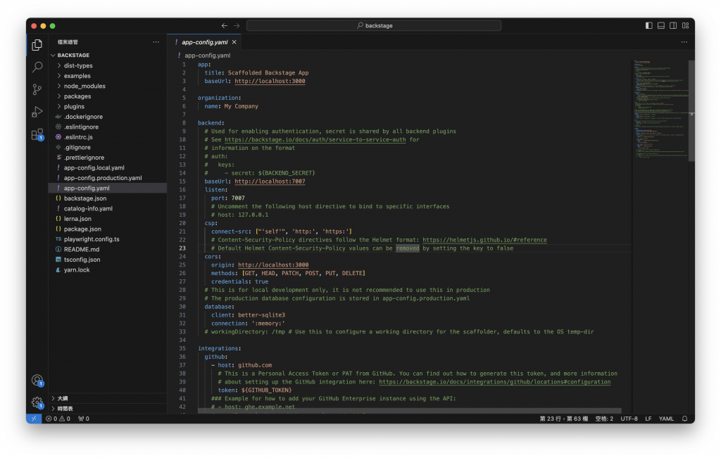Close the app-config.yaml tab
The width and height of the screenshot is (721, 458).
[234, 42]
